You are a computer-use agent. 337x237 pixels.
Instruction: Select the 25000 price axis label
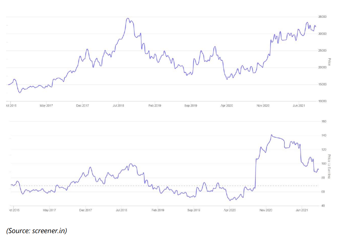(x=323, y=51)
